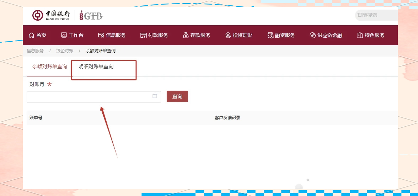Click the Bank of China logo

point(51,15)
